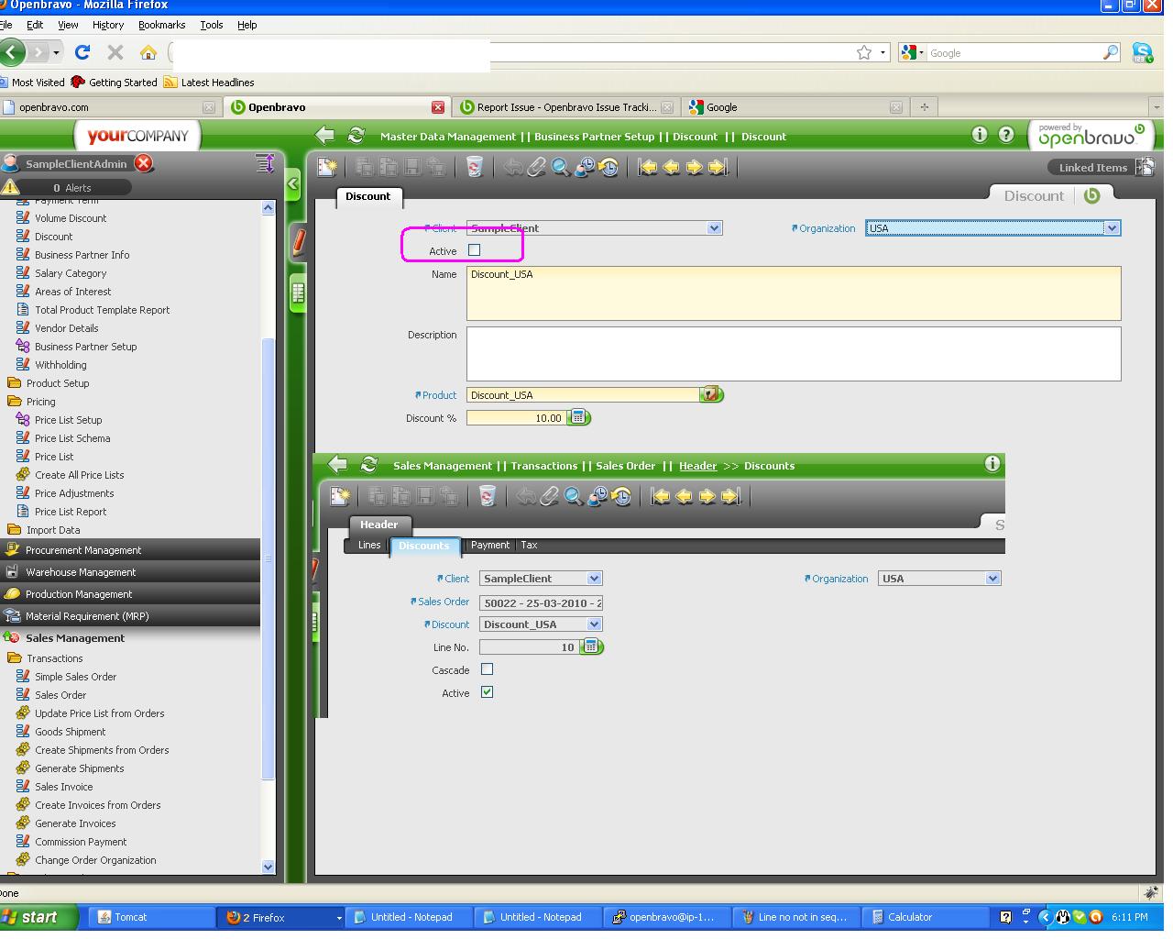Click the Description text area
The height and width of the screenshot is (939, 1173).
click(x=794, y=354)
